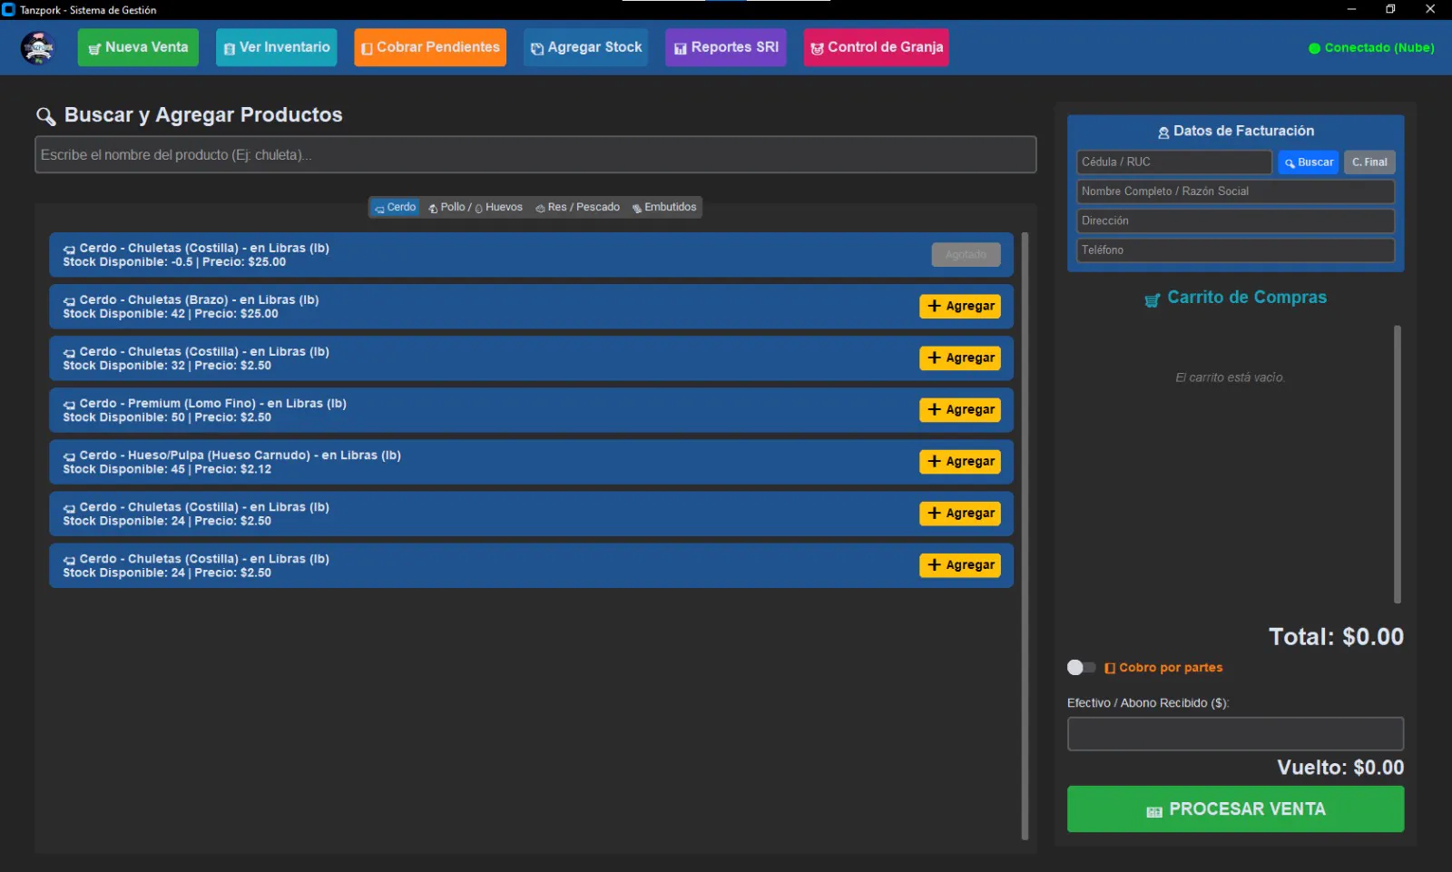Click the PROCESAR VENTA button
The image size is (1452, 872).
tap(1234, 809)
